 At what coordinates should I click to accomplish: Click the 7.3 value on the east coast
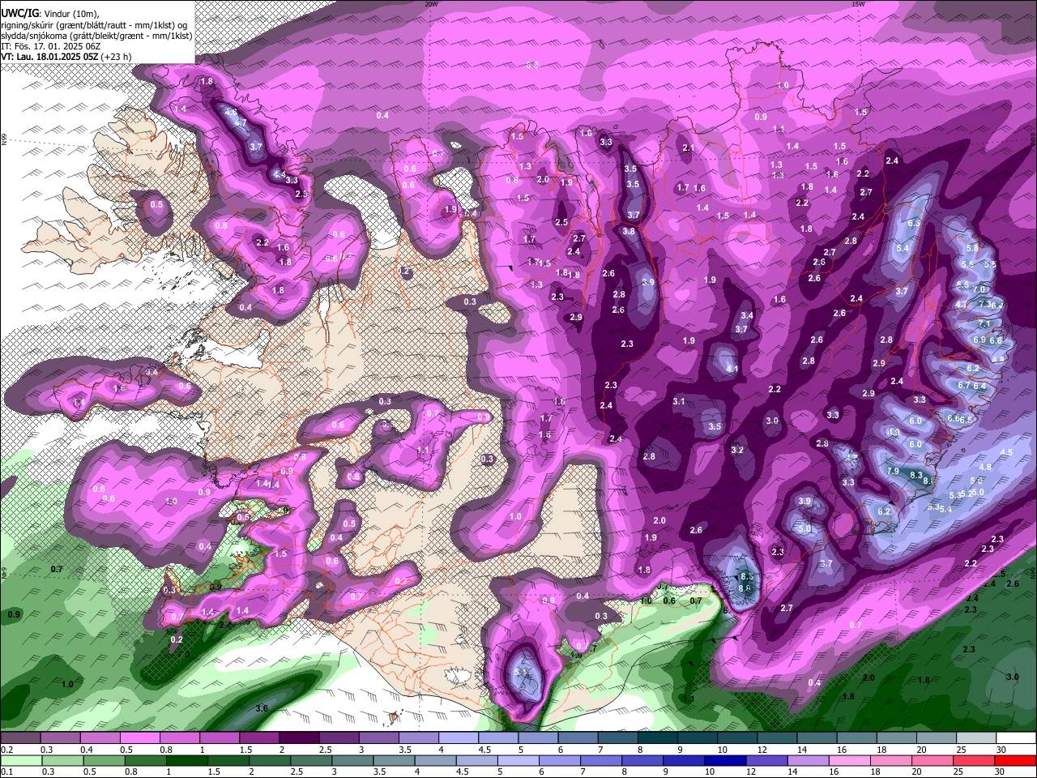[x=986, y=304]
